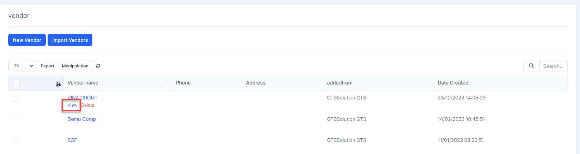The width and height of the screenshot is (580, 154).
Task: Focus the Search input field
Action: [553, 66]
